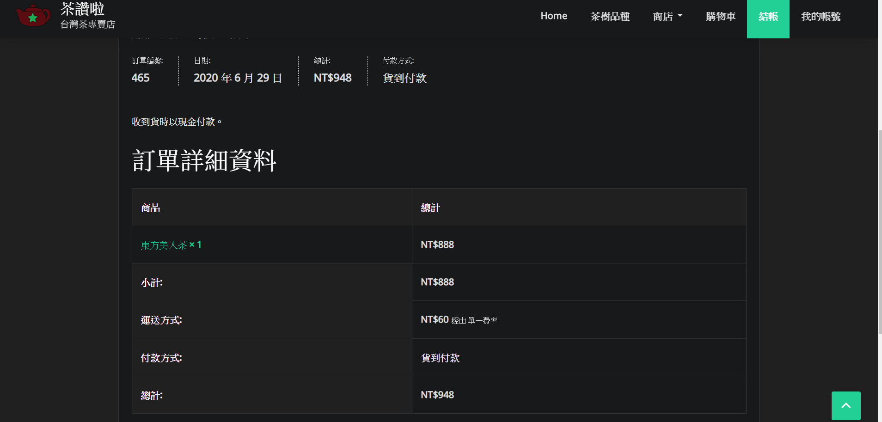882x422 pixels.
Task: Open 我的帳號 from the navigation bar
Action: coord(821,17)
